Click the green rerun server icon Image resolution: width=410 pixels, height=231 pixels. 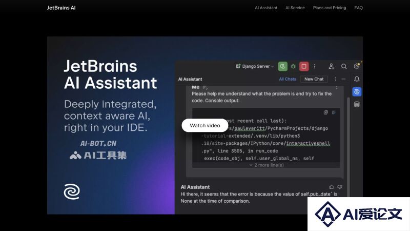tap(283, 66)
